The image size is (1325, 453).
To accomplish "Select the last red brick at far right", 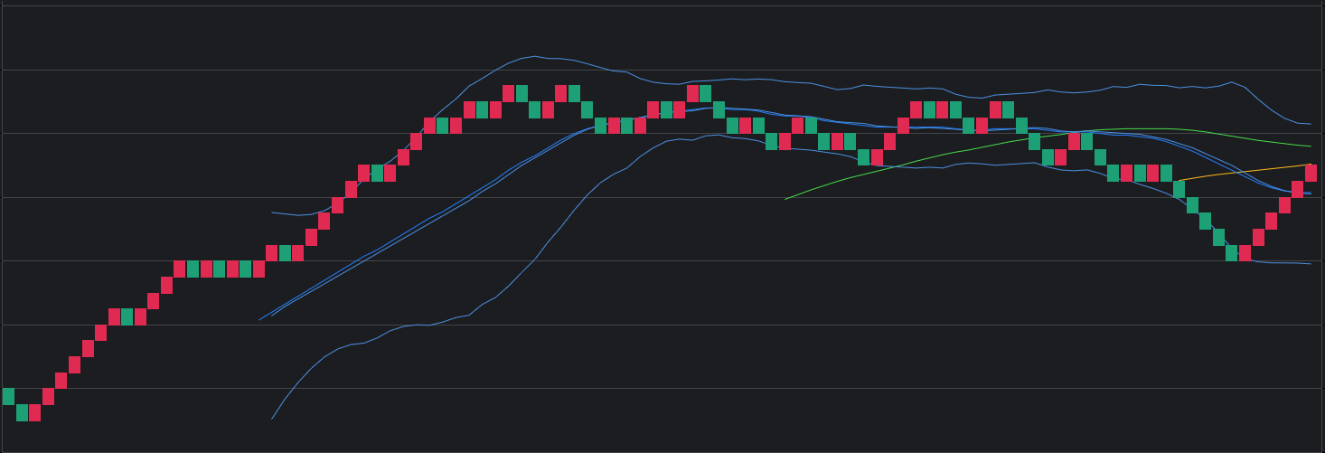I will (1311, 173).
